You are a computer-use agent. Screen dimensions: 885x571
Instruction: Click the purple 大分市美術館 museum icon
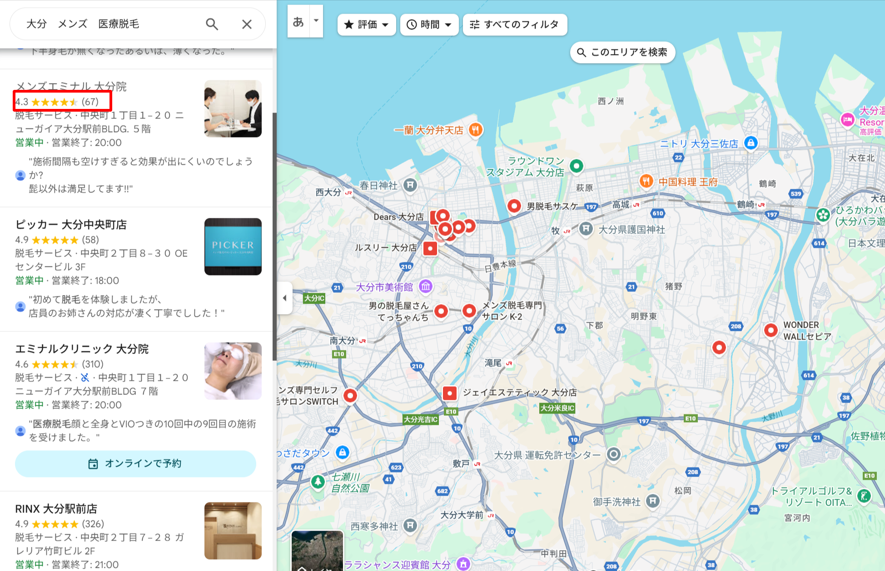(425, 286)
